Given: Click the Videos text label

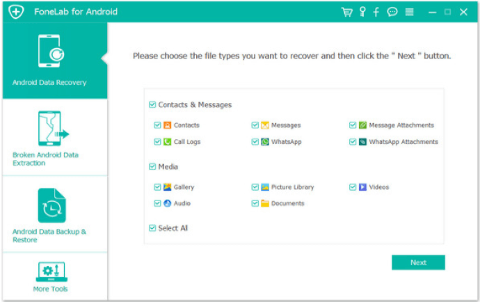Looking at the screenshot, I should pyautogui.click(x=378, y=186).
